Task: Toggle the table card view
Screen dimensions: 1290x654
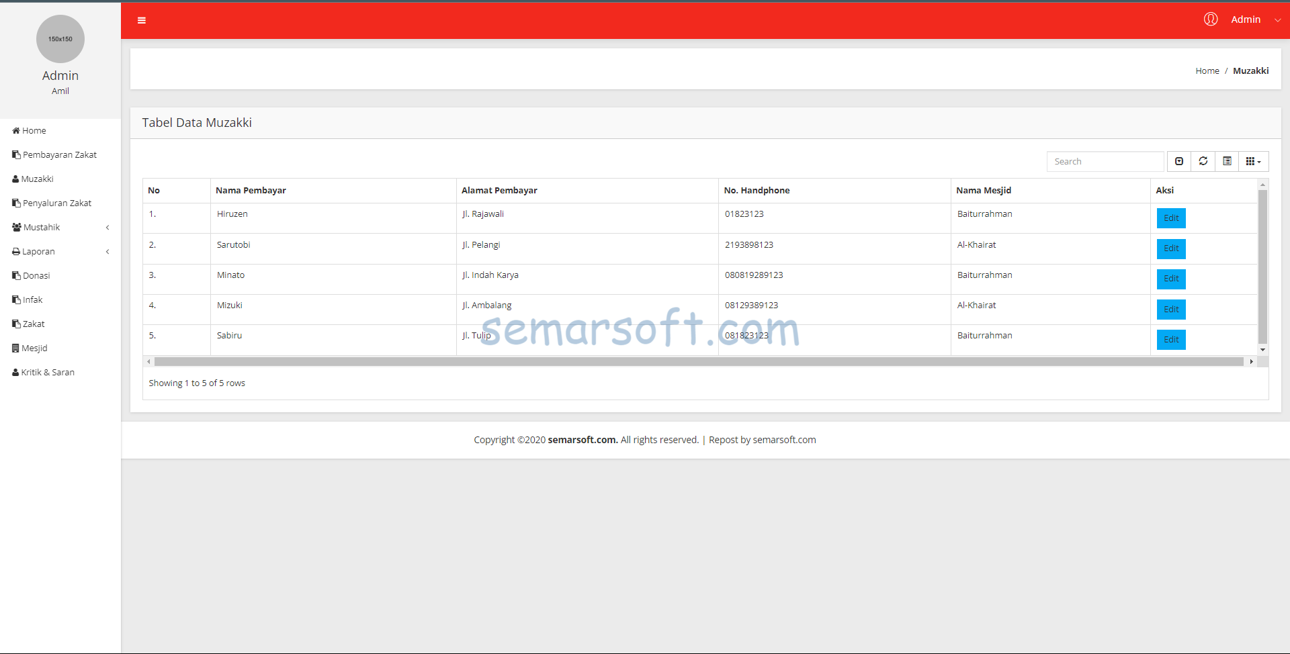Action: (1228, 161)
